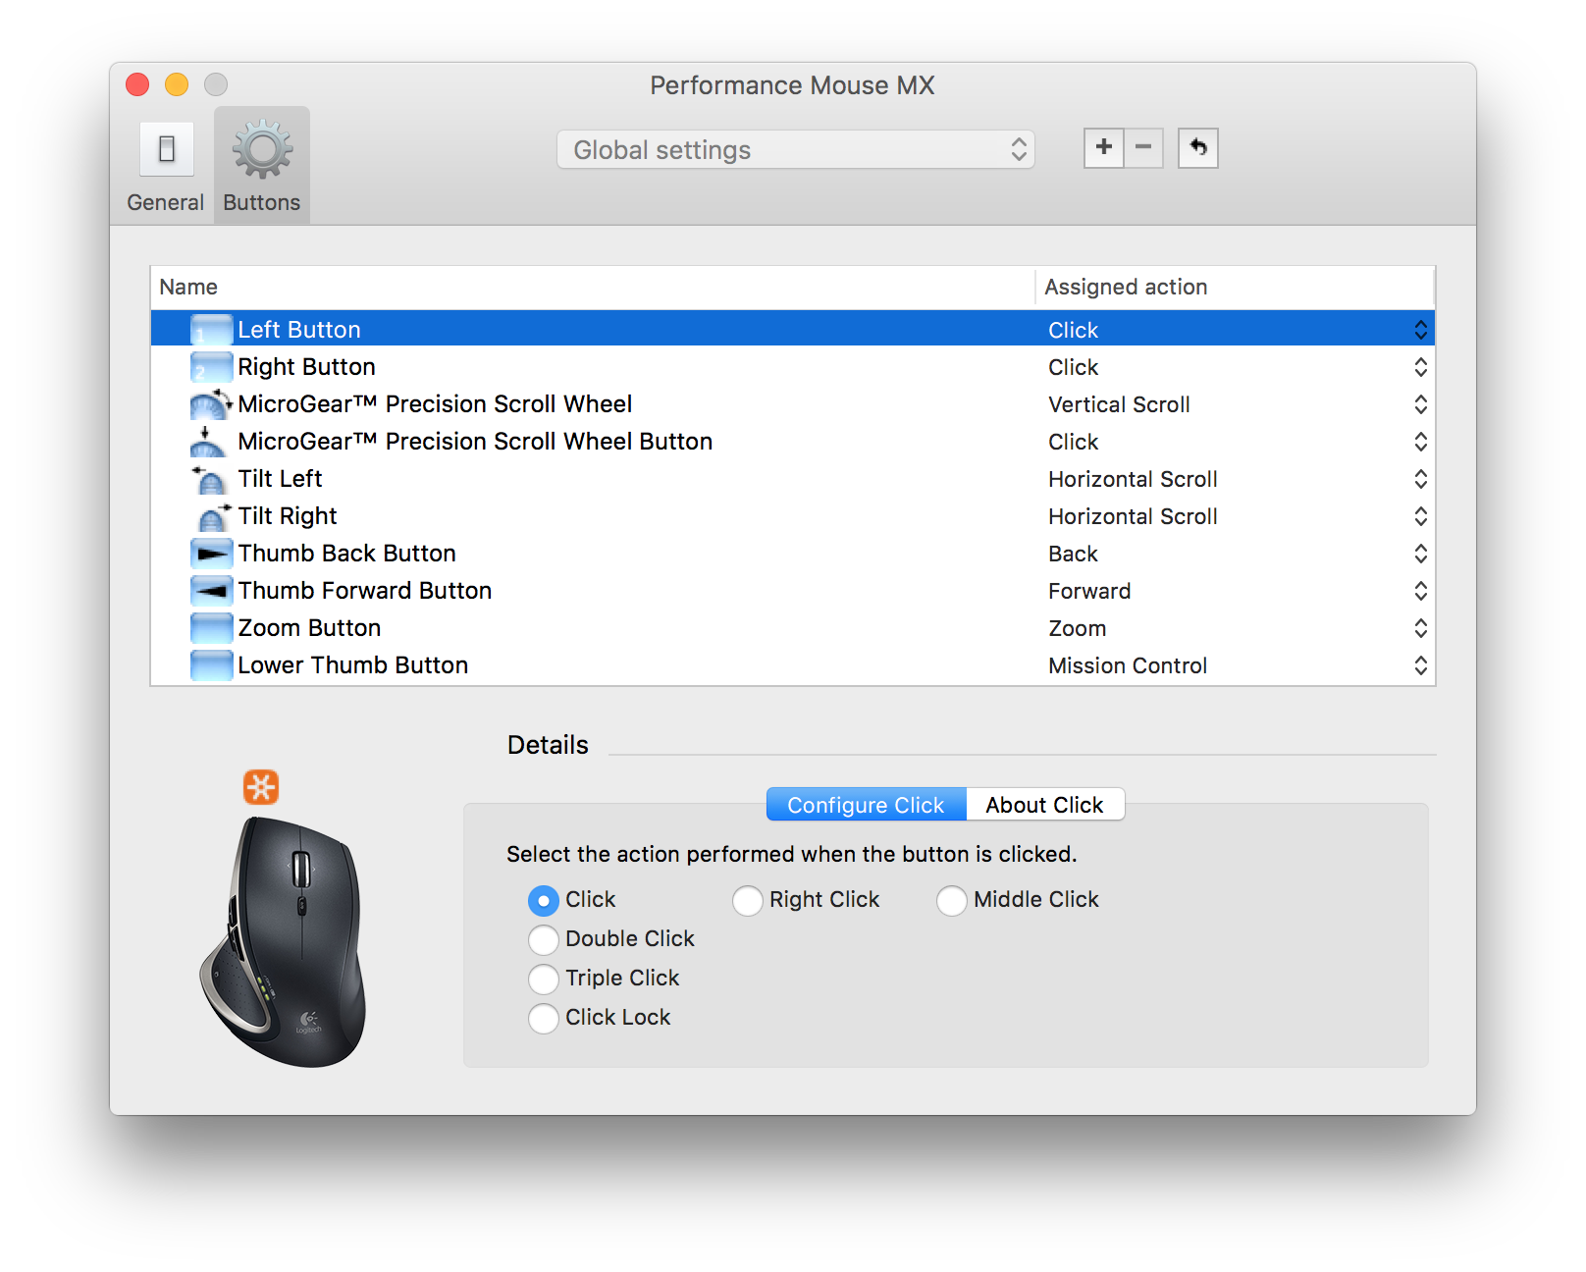
Task: Open action dropdown for Thumb Forward Button
Action: 1420,591
